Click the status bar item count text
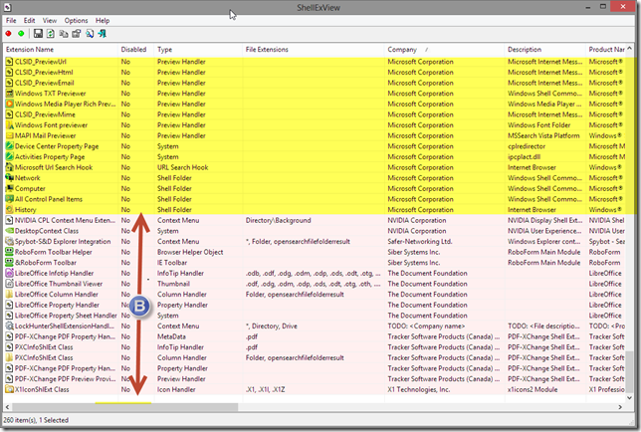641x432 pixels. point(36,420)
